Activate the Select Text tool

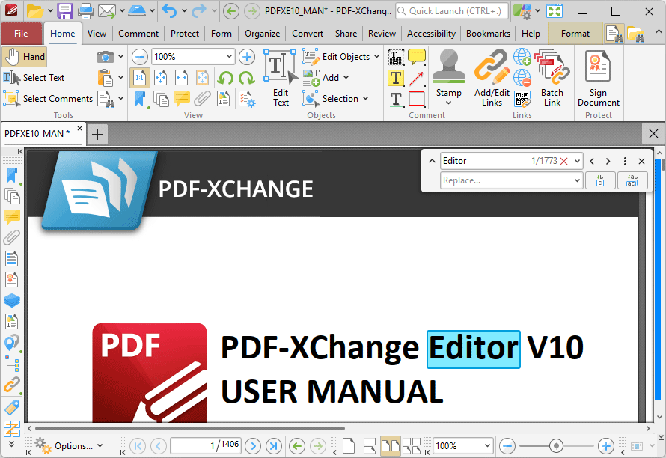coord(34,78)
